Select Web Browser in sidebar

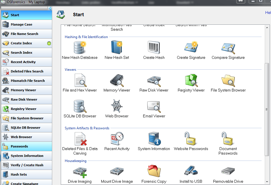point(27,137)
